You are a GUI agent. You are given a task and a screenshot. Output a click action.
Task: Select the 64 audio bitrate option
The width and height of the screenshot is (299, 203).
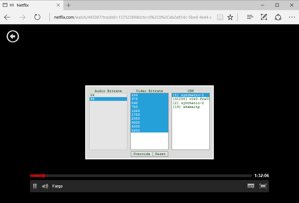coord(108,95)
